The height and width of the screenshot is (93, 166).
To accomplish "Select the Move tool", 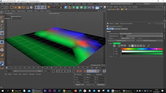I will (x=16, y=7).
